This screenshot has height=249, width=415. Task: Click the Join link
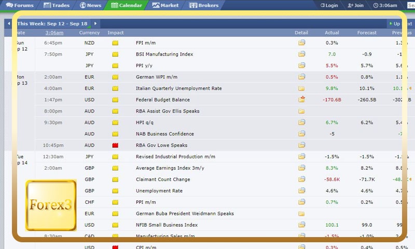pyautogui.click(x=355, y=5)
